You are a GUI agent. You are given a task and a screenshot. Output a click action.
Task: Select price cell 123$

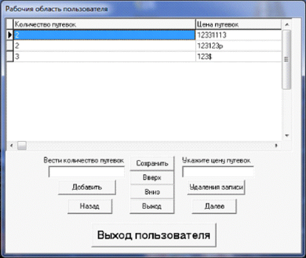pos(239,57)
